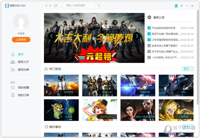This screenshot has width=200, height=138.
Task: Click the back navigation arrow icon
Action: (46, 5)
